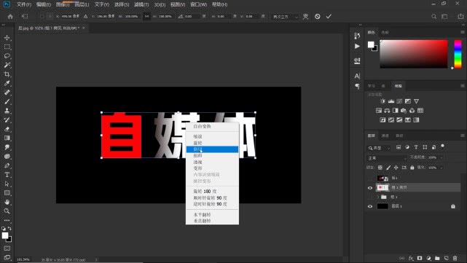Select the History Brush tool

7,119
